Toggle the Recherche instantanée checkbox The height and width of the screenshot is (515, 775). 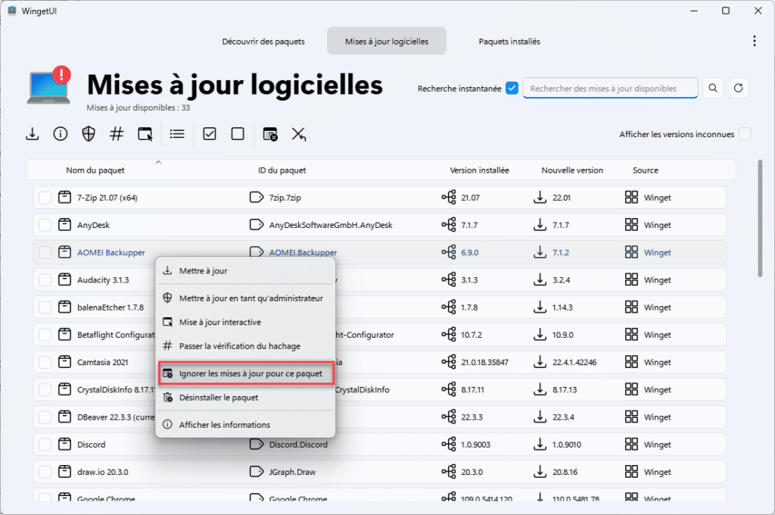(512, 89)
